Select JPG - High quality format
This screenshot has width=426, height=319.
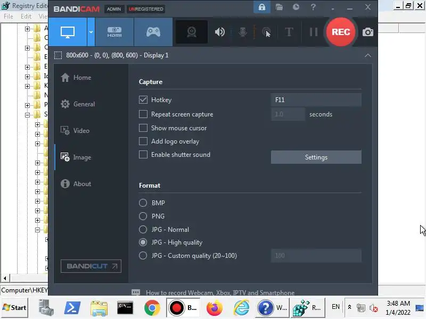[x=143, y=242]
